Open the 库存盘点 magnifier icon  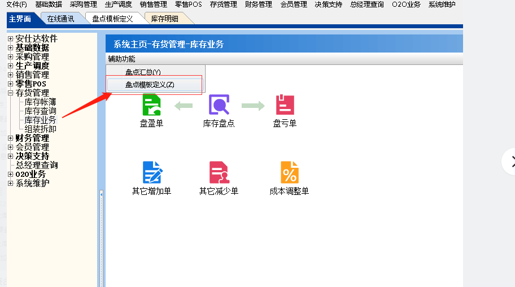(219, 105)
